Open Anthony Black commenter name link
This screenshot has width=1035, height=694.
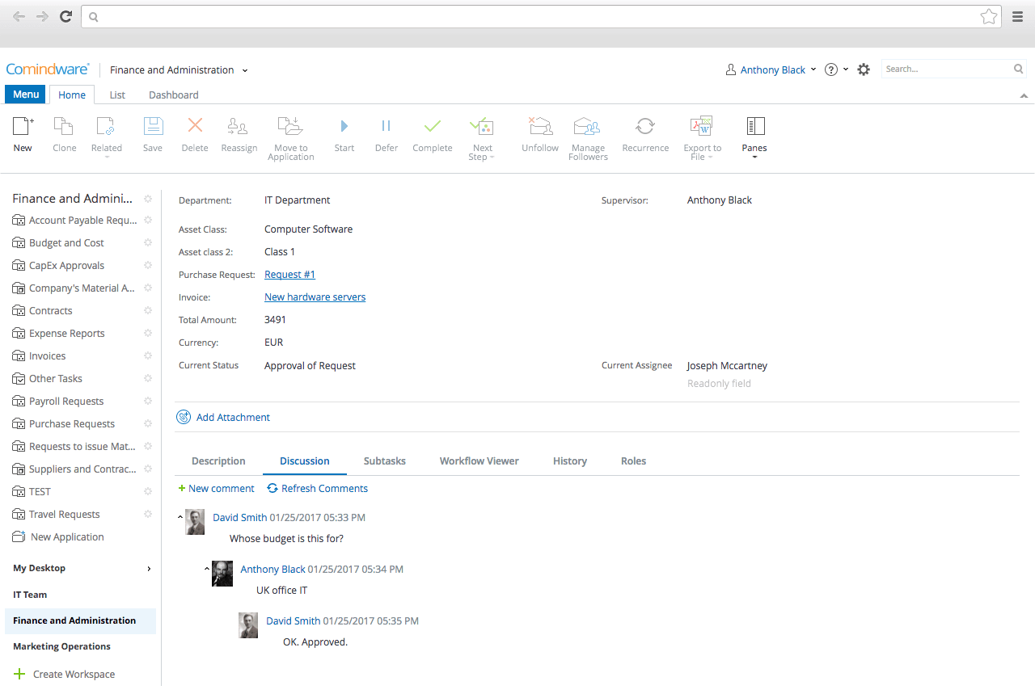tap(272, 569)
